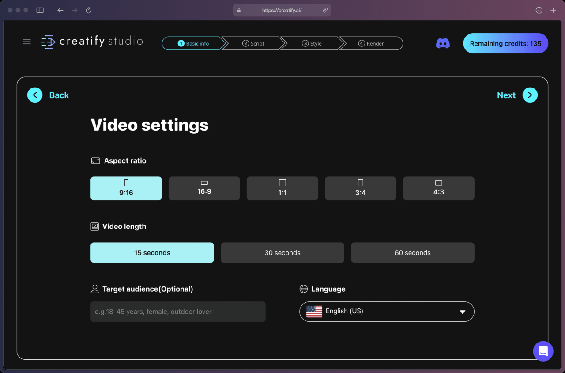Click the person icon beside Target audience
This screenshot has height=373, width=565.
[94, 289]
